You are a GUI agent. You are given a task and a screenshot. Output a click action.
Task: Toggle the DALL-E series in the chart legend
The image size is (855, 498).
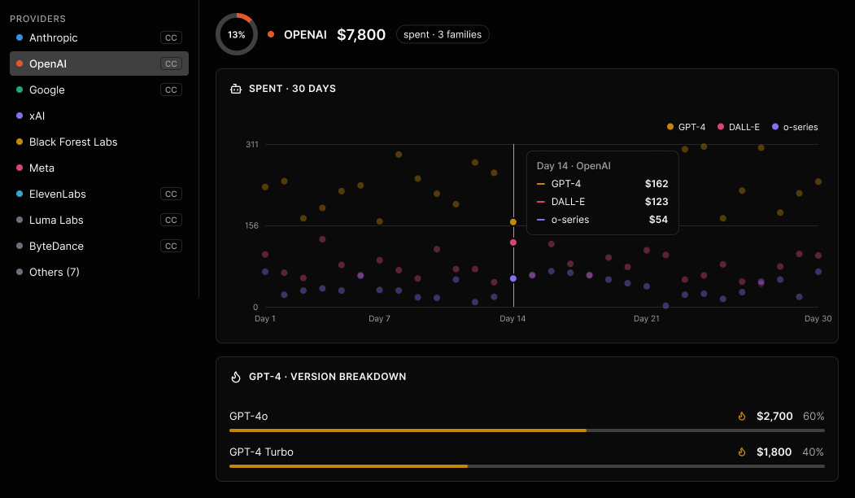tap(739, 127)
